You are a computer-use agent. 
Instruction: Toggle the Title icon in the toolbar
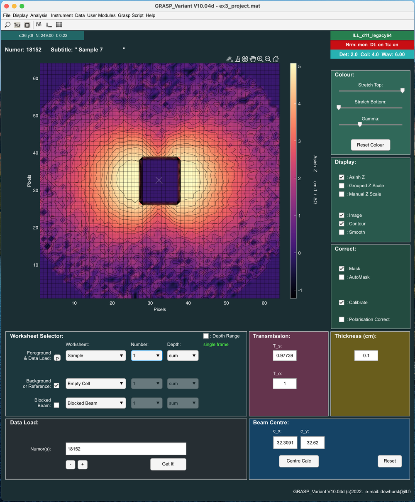coord(17,25)
